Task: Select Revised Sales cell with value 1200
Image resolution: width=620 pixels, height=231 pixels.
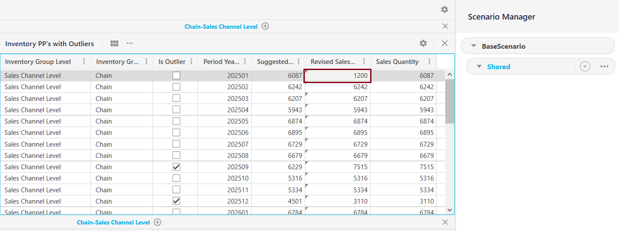Action: coord(337,75)
